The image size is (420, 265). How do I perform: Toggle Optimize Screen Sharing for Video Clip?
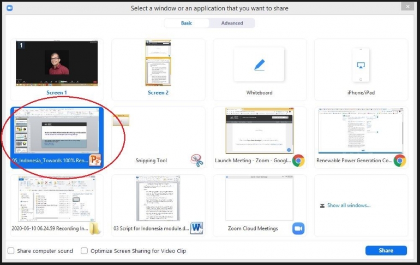84,251
